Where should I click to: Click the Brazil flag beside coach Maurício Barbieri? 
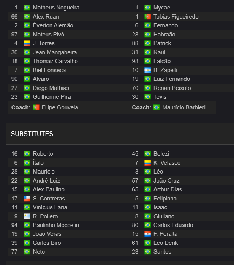157,107
